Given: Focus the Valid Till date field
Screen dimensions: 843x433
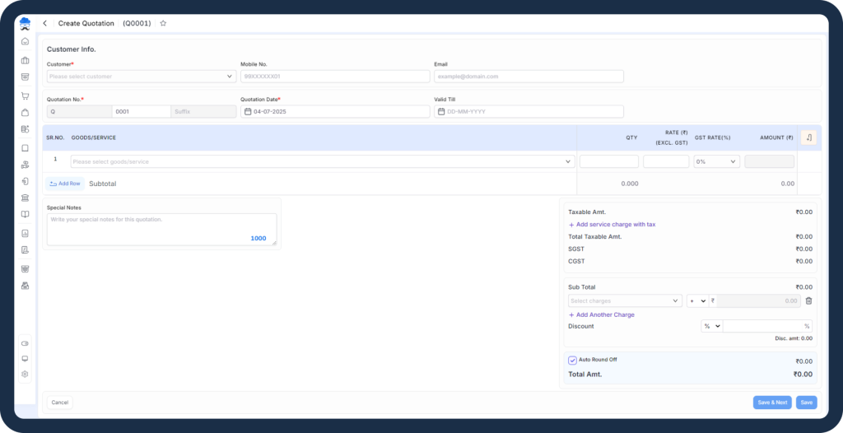Looking at the screenshot, I should pos(529,111).
